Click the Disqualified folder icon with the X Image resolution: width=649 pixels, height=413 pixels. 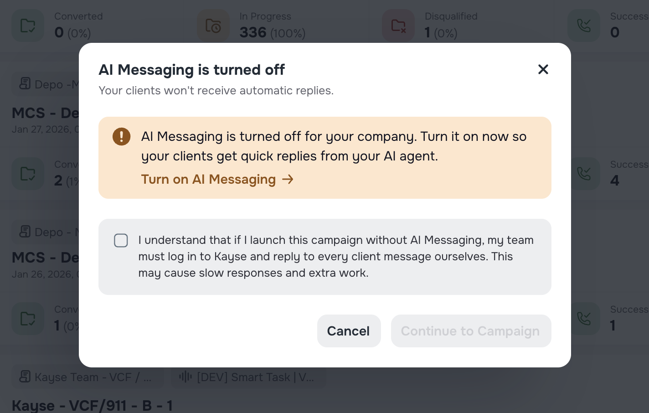pyautogui.click(x=398, y=26)
